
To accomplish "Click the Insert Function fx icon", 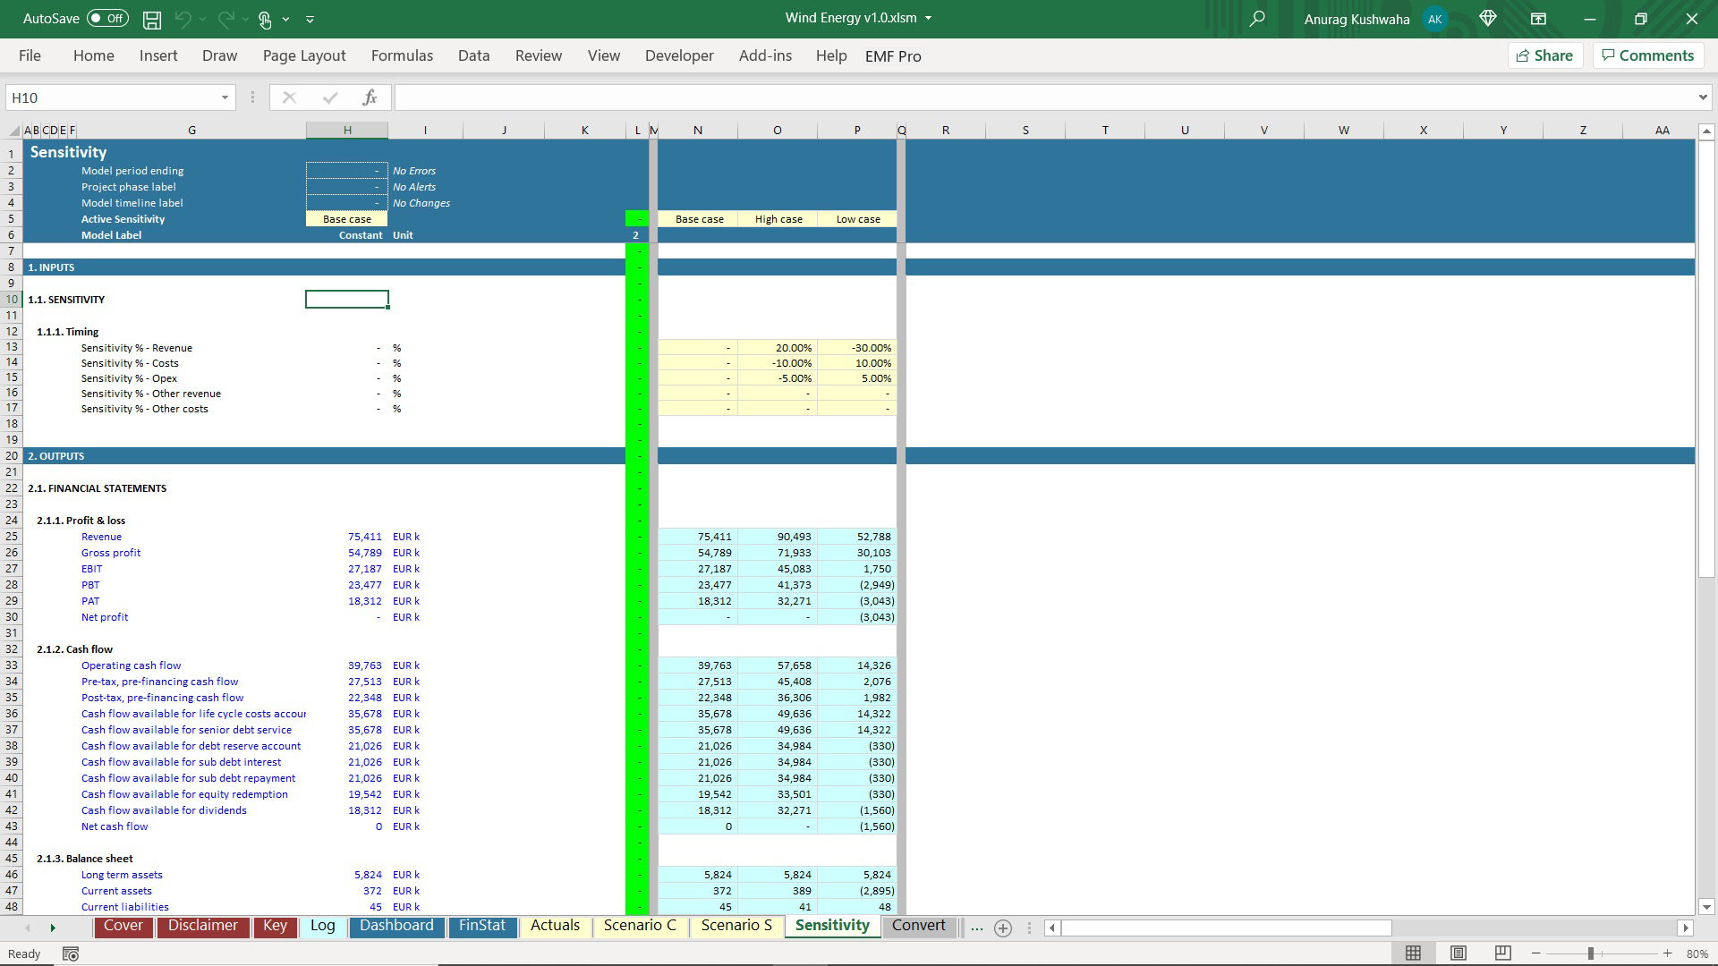I will pyautogui.click(x=370, y=97).
